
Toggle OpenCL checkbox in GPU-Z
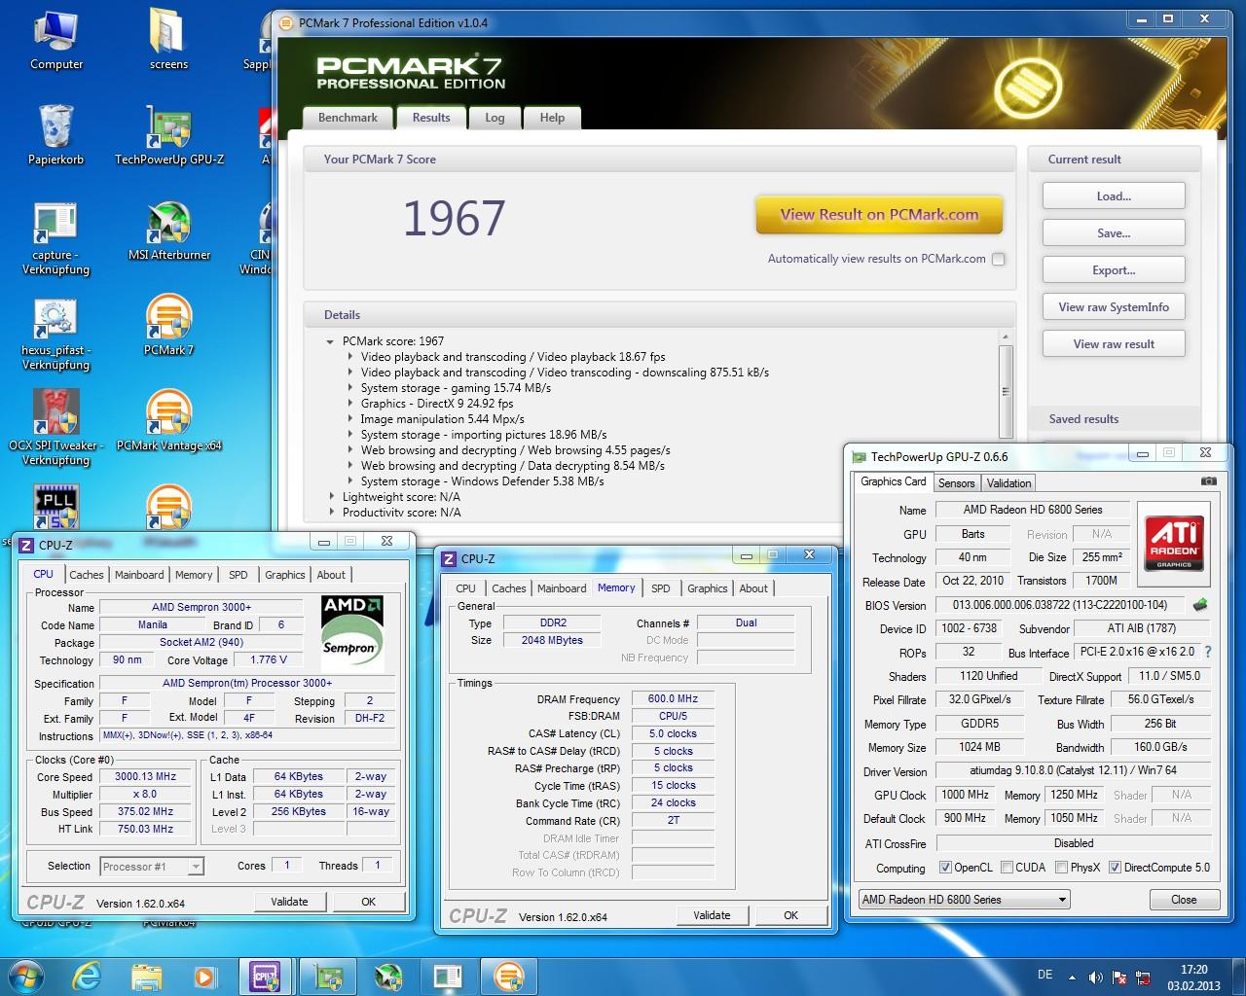(945, 868)
